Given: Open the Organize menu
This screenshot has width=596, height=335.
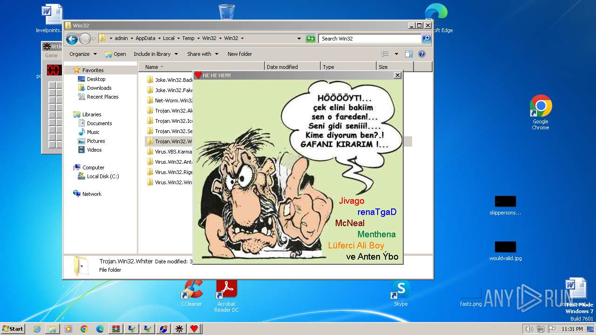Looking at the screenshot, I should pos(83,54).
